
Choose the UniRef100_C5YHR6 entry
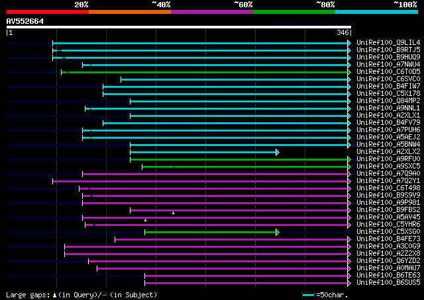[388, 225]
